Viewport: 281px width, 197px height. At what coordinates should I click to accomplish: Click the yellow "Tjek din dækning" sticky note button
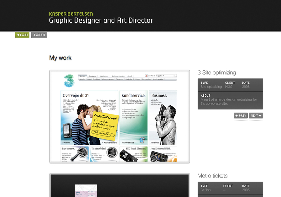tap(103, 134)
